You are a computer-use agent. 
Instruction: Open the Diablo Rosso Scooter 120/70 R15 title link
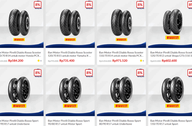[70, 54]
